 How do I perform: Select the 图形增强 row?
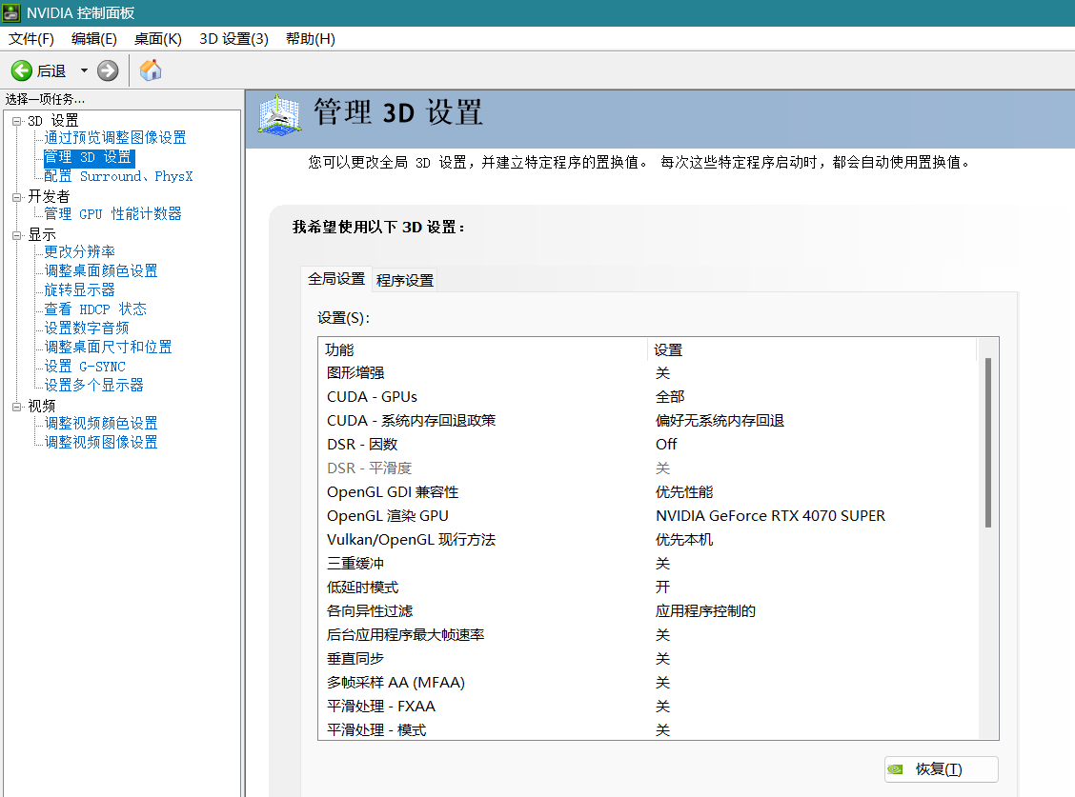(x=648, y=373)
